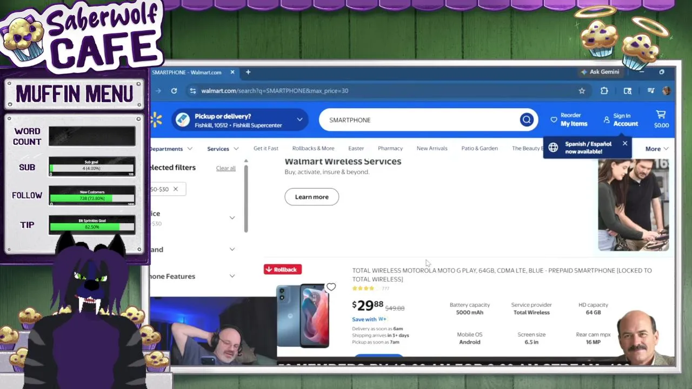
Task: Open Sign In Account
Action: click(621, 119)
